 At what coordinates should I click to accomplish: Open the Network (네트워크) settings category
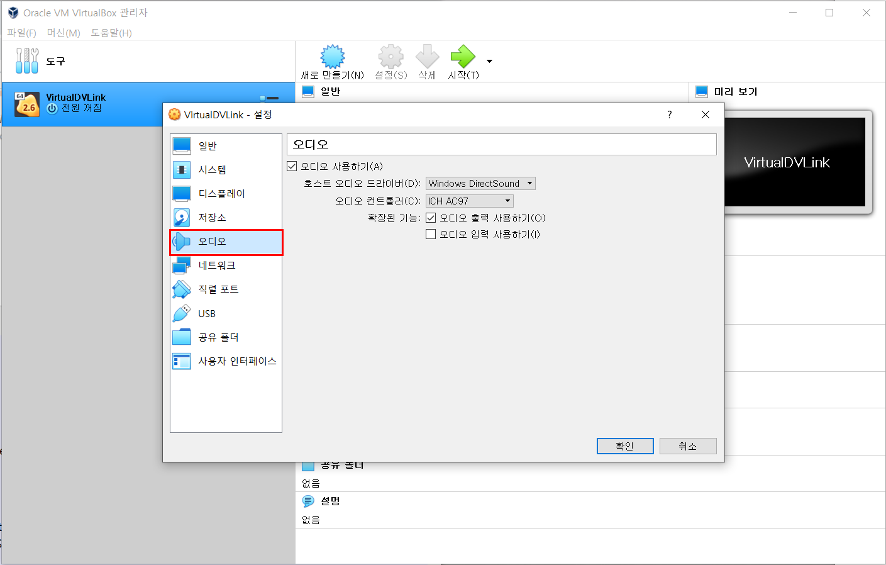pos(226,266)
